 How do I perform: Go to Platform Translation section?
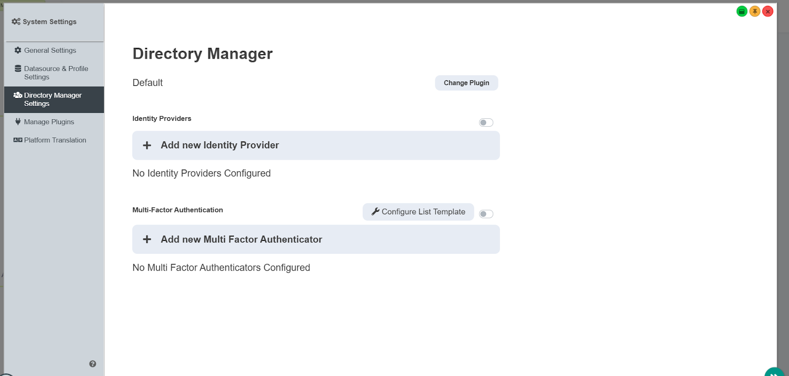pos(54,140)
